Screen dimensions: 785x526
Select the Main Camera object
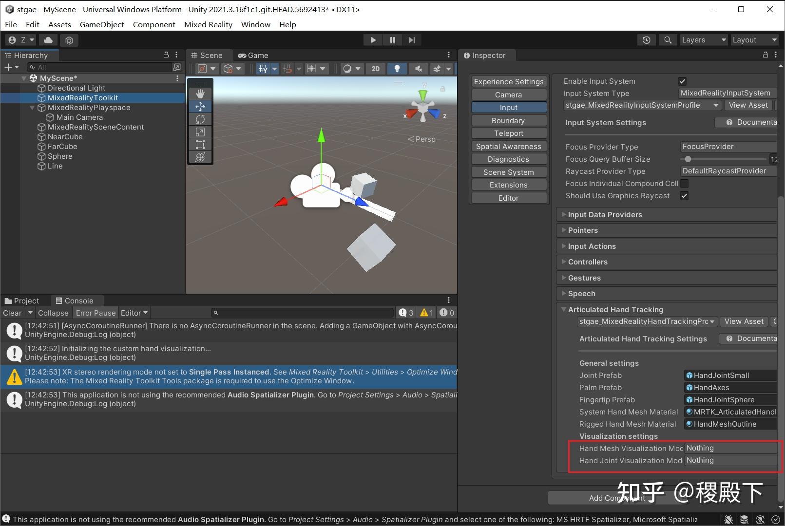coord(79,117)
